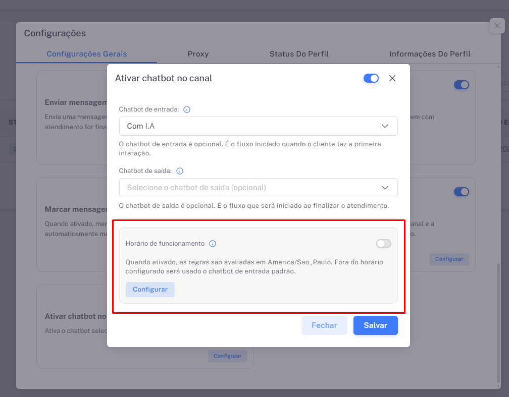Open the Proxy tab
The image size is (509, 397).
pos(198,54)
